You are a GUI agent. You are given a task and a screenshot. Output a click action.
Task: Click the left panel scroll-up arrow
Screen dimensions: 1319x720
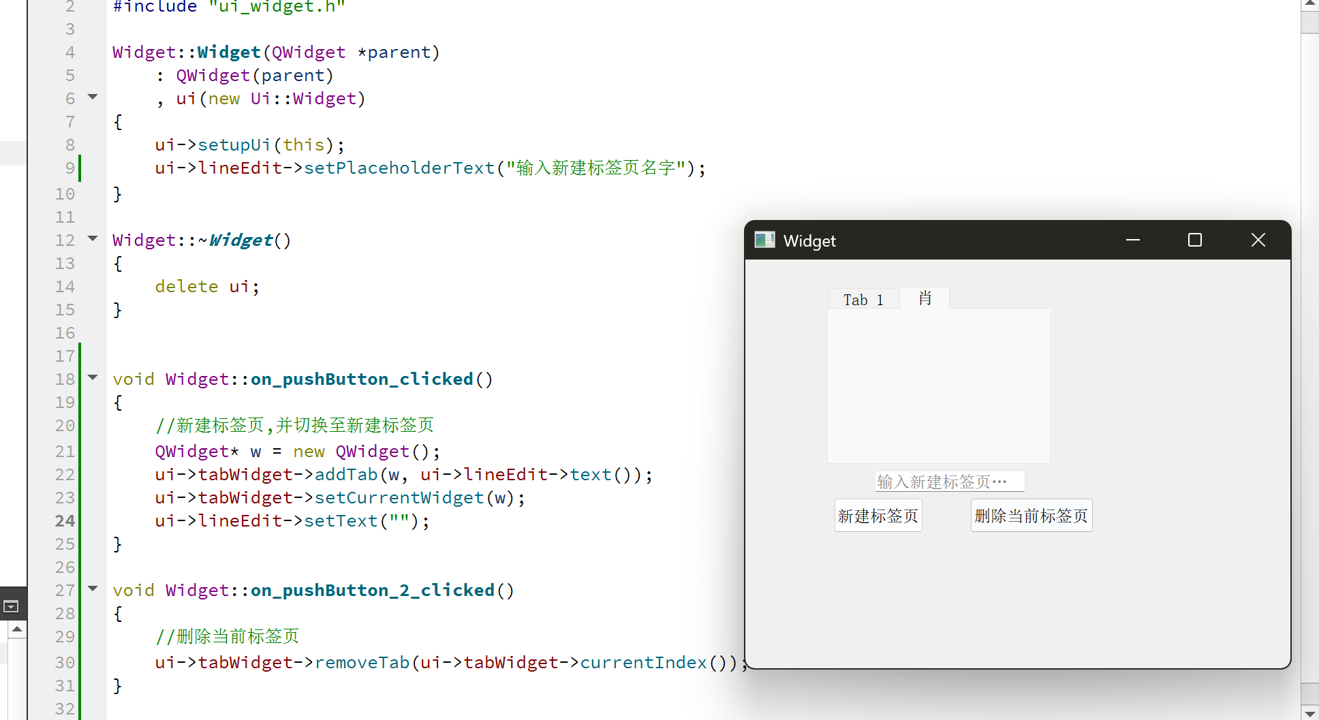tap(17, 629)
